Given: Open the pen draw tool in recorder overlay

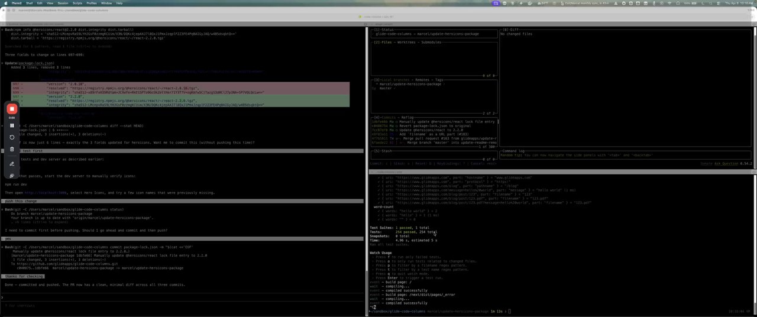Looking at the screenshot, I should click(12, 164).
